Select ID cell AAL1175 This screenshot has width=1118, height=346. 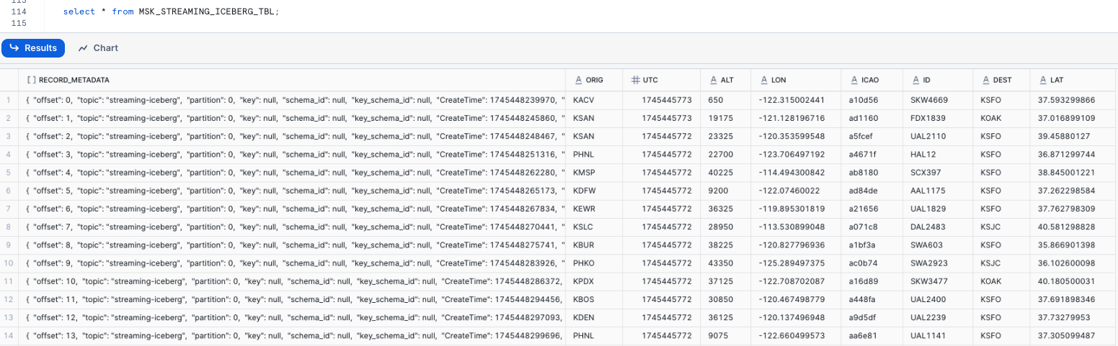click(x=936, y=191)
